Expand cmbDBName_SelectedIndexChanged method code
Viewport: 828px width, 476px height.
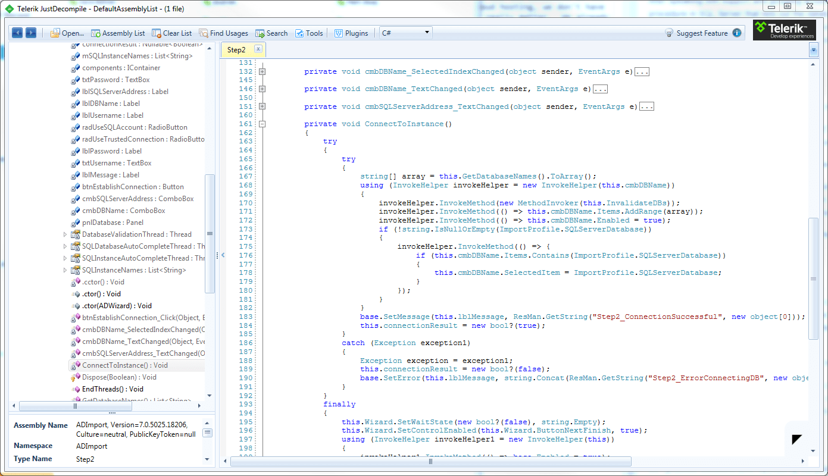(x=262, y=71)
